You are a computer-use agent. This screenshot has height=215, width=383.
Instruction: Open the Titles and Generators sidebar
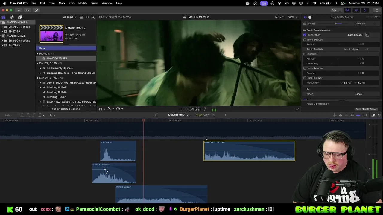[x=20, y=17]
